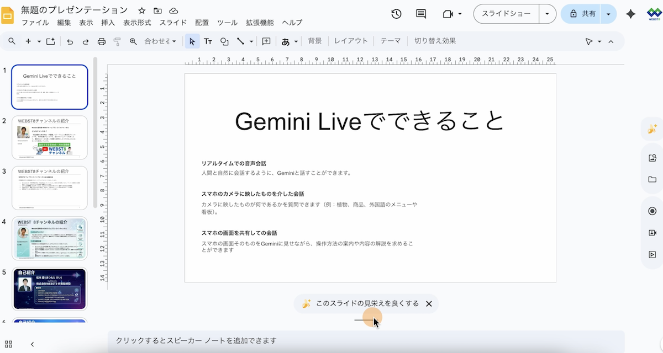The width and height of the screenshot is (663, 353).
Task: Expand the share options dropdown arrow
Action: point(609,14)
